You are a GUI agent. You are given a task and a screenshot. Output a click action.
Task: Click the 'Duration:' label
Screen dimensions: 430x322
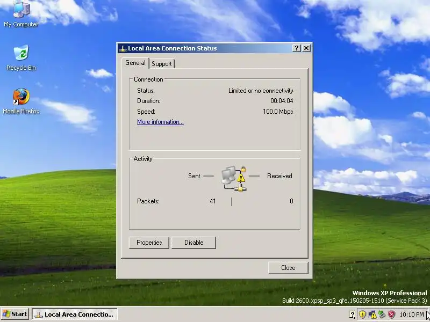[x=149, y=101]
